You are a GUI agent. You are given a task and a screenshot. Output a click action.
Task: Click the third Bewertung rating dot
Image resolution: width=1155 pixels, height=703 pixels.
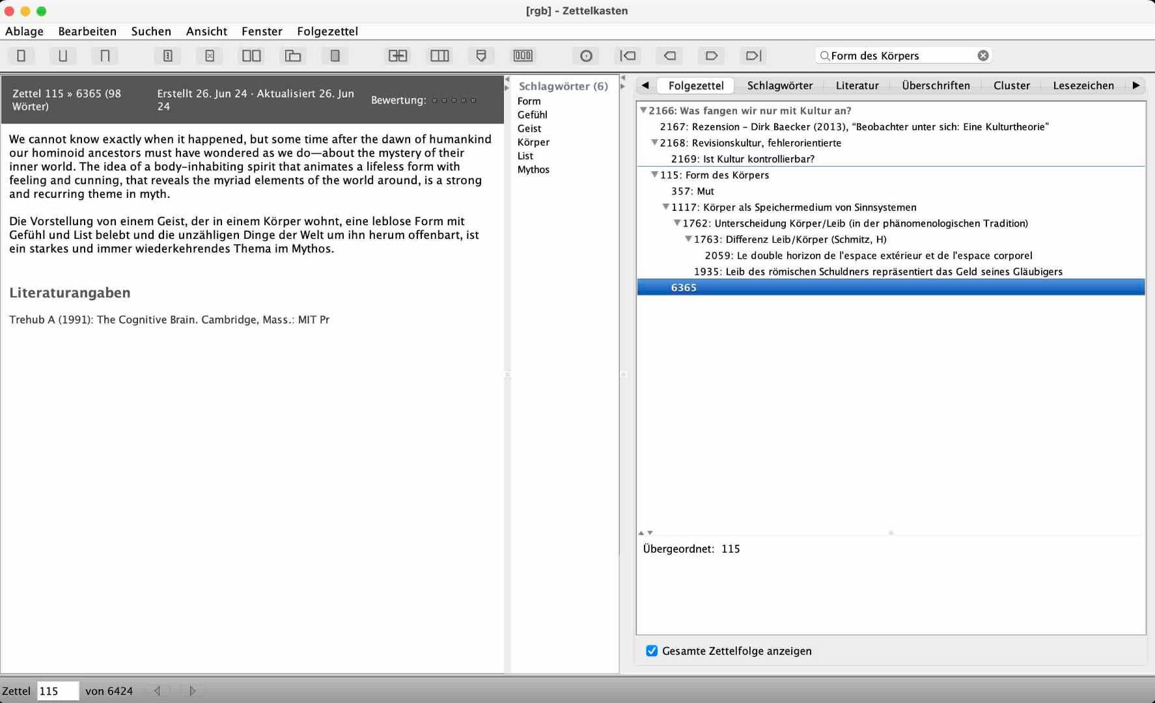[454, 100]
